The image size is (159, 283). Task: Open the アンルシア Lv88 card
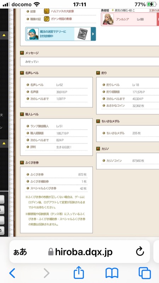click(x=130, y=19)
